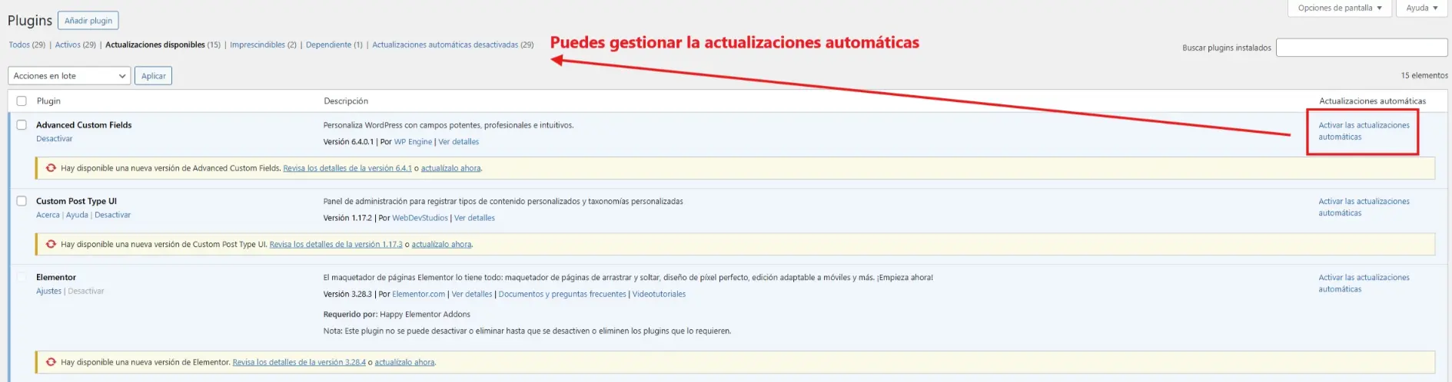
Task: Click the 15 elementos count text
Action: pyautogui.click(x=1424, y=75)
